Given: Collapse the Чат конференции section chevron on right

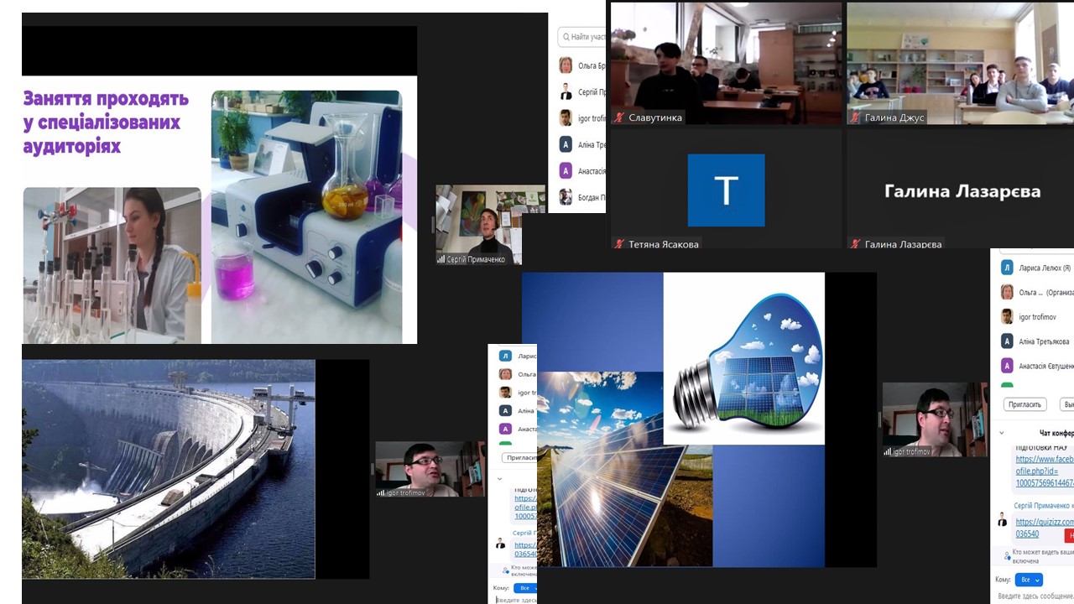Looking at the screenshot, I should pyautogui.click(x=1001, y=433).
